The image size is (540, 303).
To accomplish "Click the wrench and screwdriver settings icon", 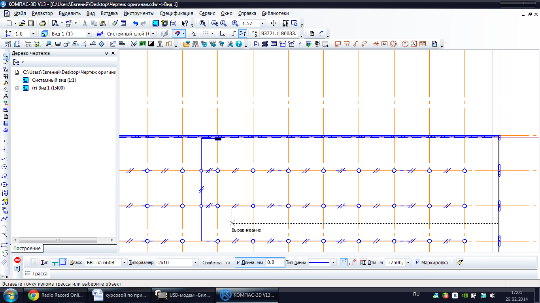I will 230,44.
